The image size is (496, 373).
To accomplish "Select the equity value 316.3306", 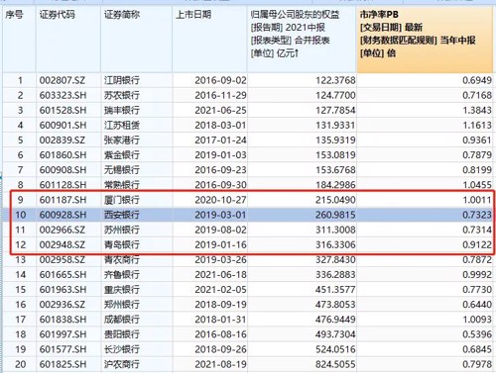I will click(335, 244).
